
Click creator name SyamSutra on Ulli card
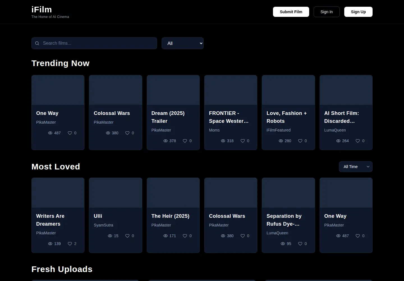(104, 225)
